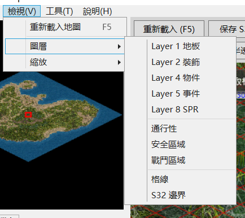Image resolution: width=245 pixels, height=218 pixels.
Task: Open the 工具(T) menu
Action: coord(59,11)
